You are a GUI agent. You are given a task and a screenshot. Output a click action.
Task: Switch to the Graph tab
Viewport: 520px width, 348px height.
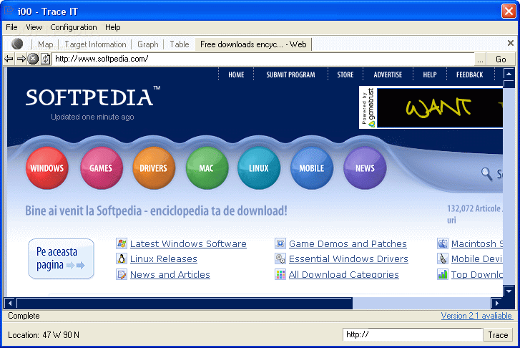148,44
